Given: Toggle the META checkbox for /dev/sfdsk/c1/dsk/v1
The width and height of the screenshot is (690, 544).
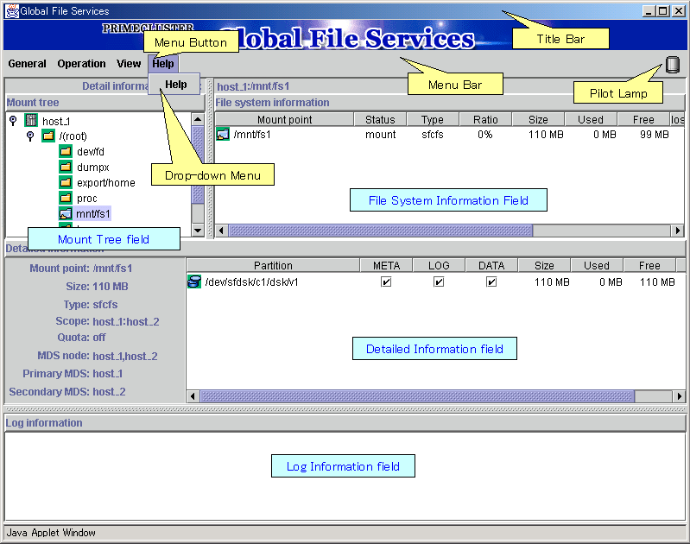Looking at the screenshot, I should tap(386, 281).
